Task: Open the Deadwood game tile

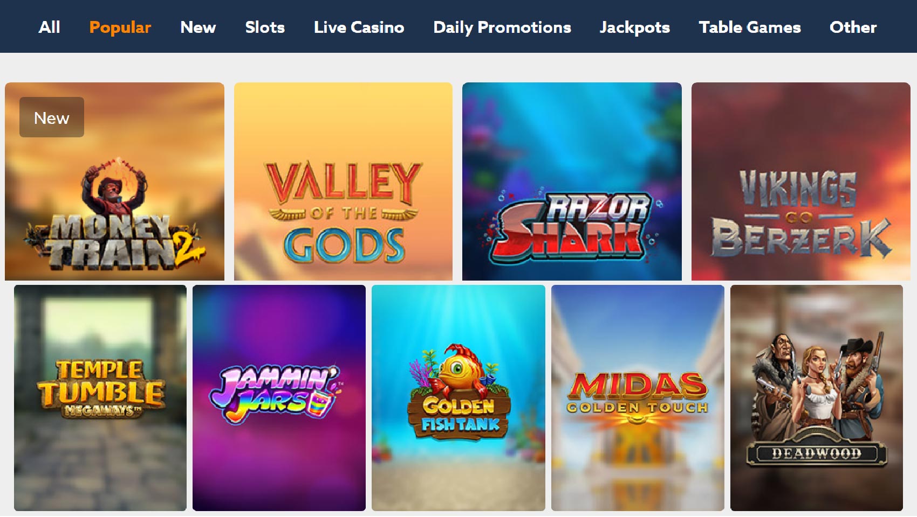Action: [x=817, y=398]
